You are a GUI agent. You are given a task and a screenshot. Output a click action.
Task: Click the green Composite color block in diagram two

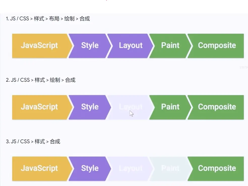tap(217, 107)
